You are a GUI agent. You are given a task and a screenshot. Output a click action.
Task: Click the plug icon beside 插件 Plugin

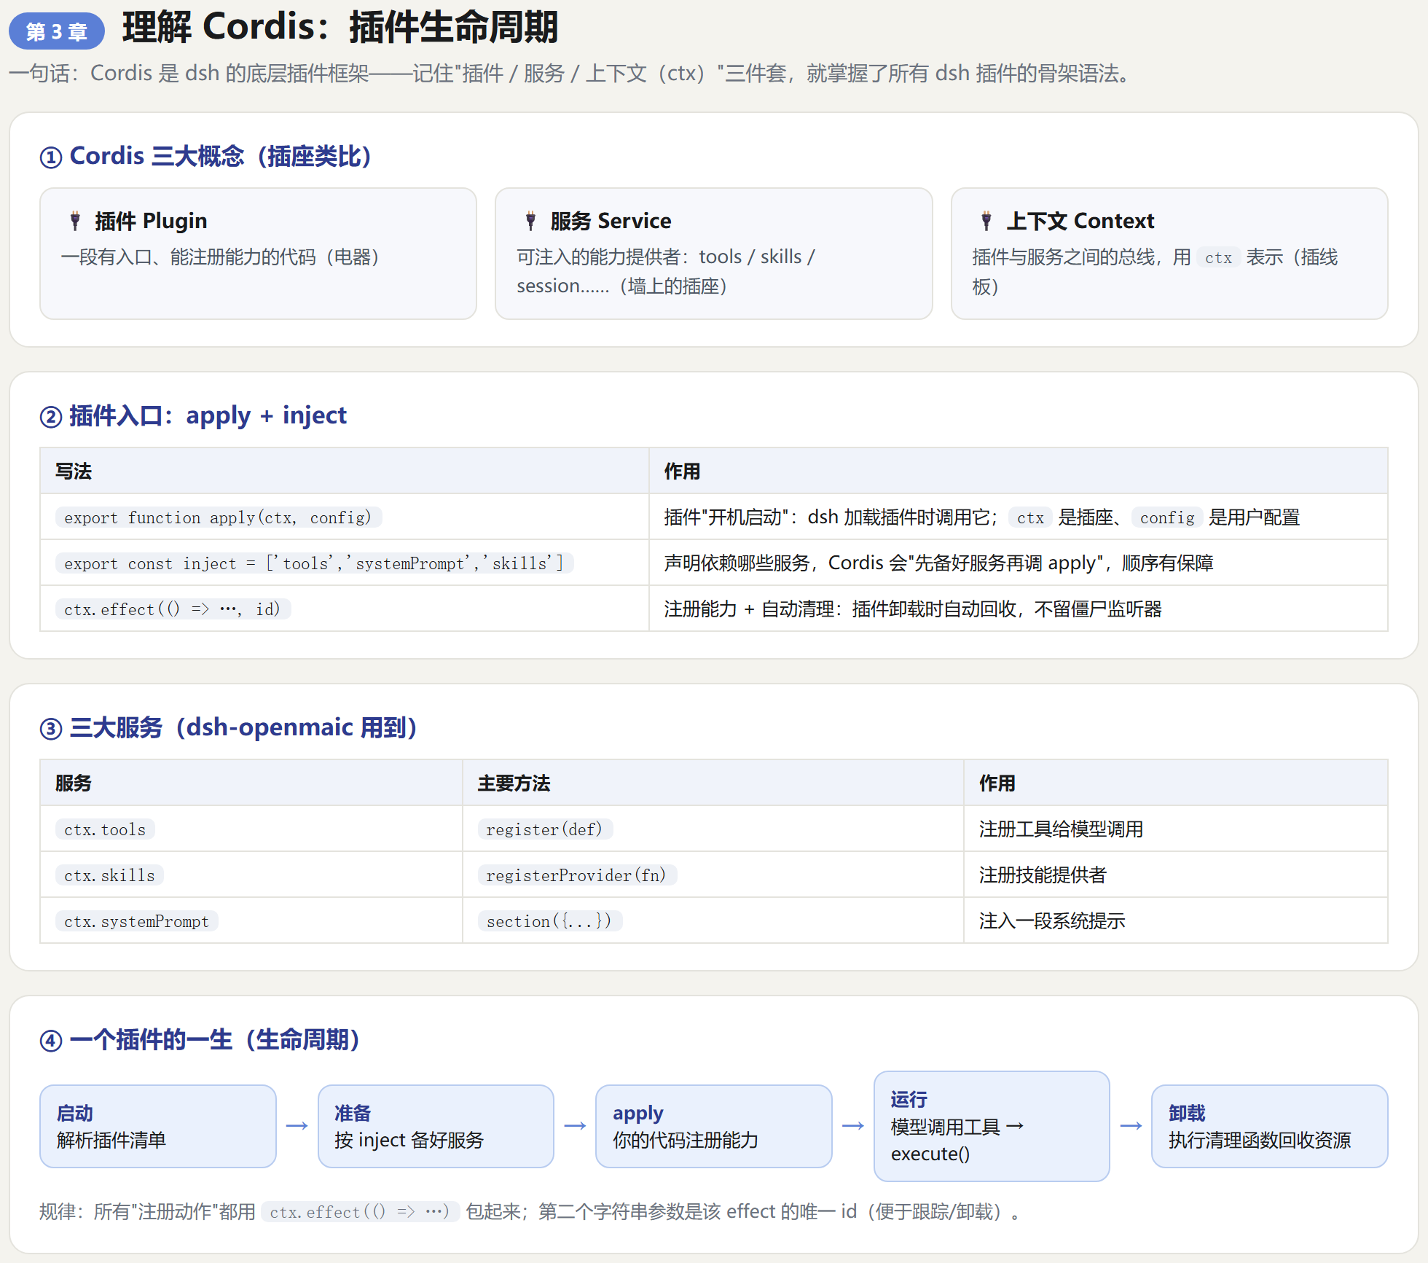pos(75,221)
